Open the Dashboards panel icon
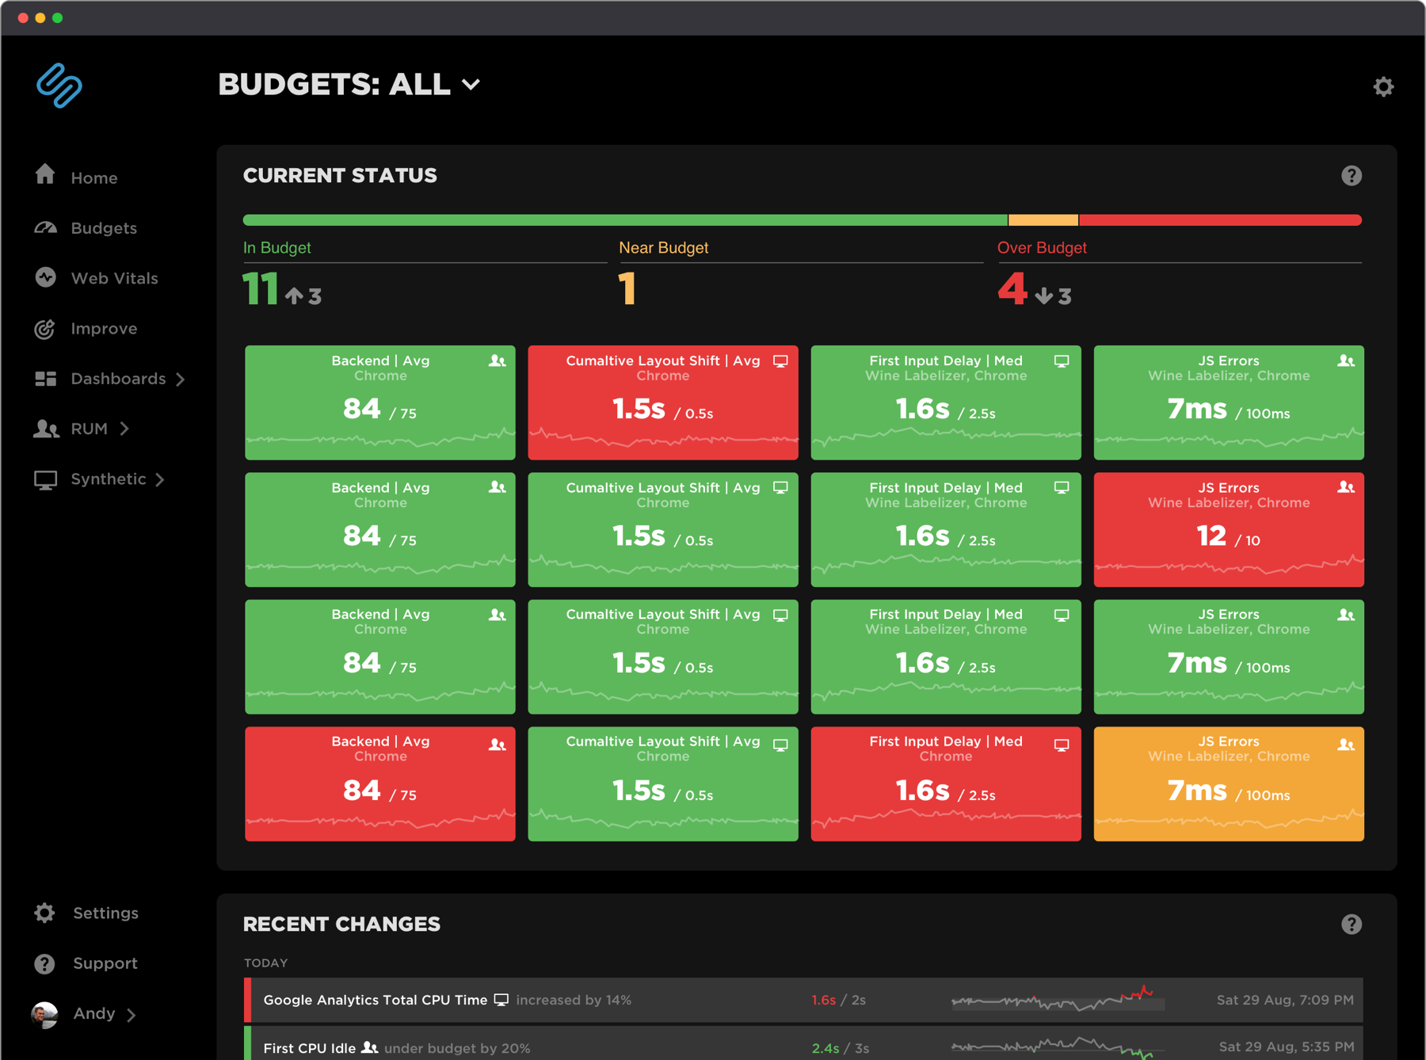1426x1060 pixels. (45, 379)
